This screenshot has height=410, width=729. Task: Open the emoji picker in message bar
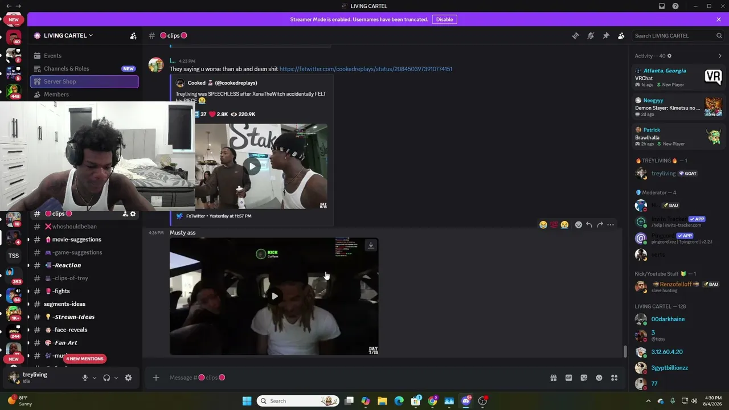pyautogui.click(x=599, y=378)
